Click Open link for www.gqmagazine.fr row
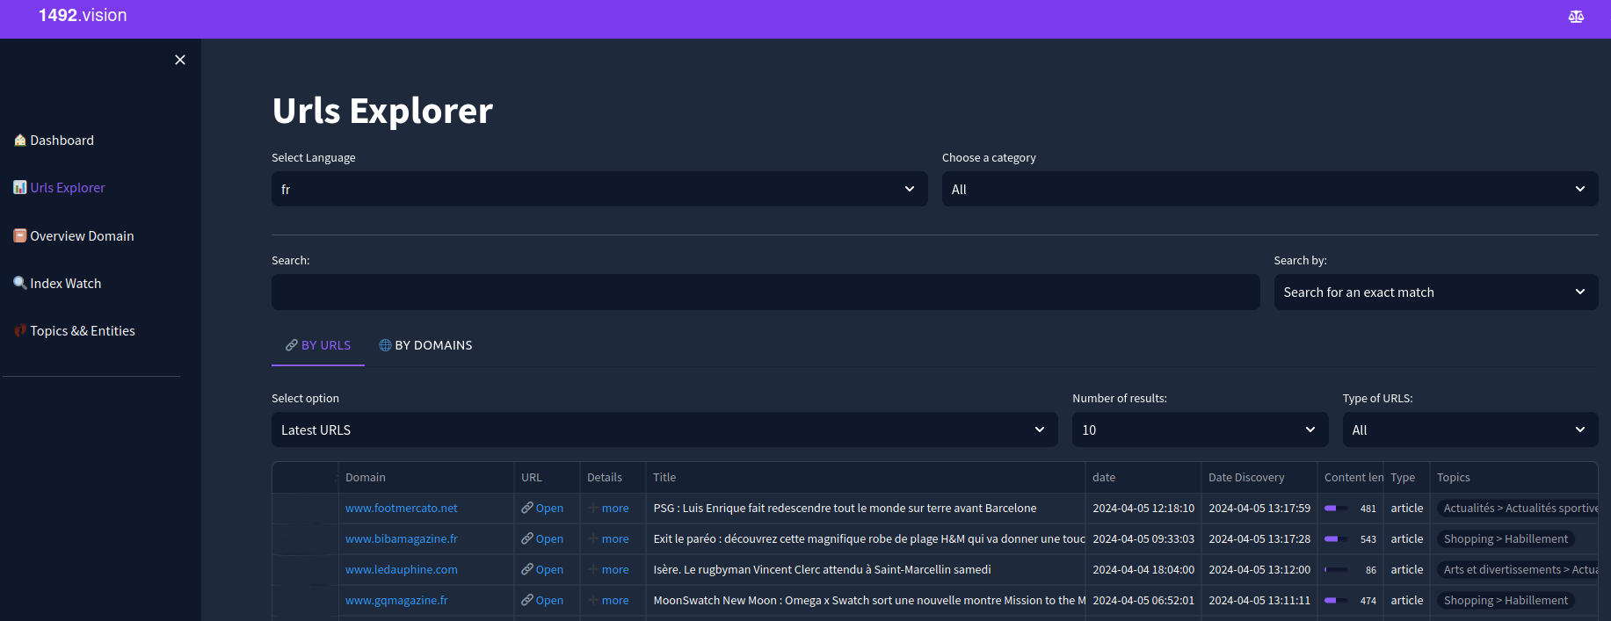1611x621 pixels. pos(549,600)
